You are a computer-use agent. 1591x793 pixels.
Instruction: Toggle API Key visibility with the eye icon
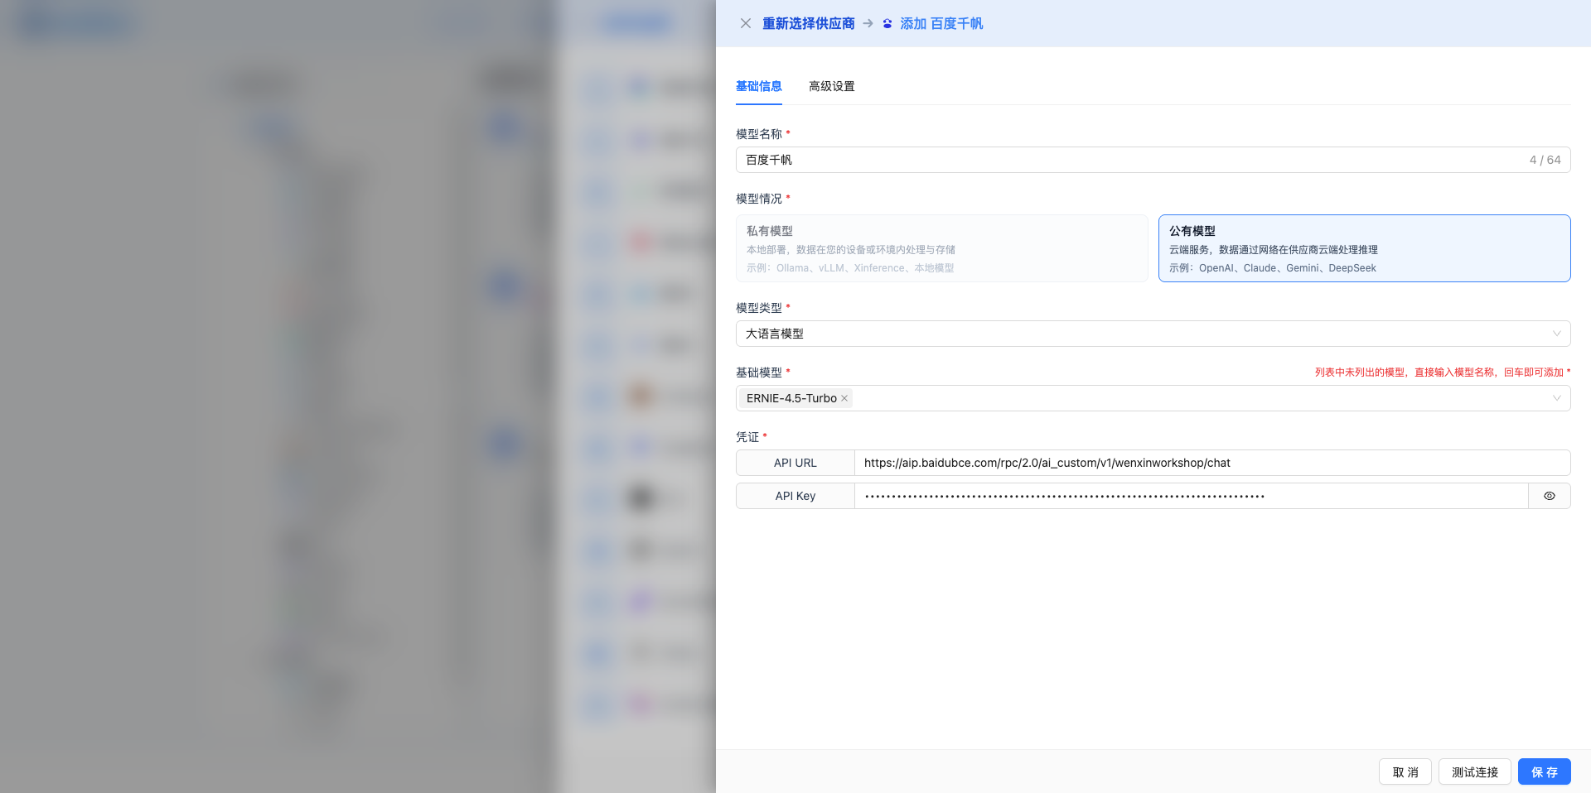click(1549, 496)
